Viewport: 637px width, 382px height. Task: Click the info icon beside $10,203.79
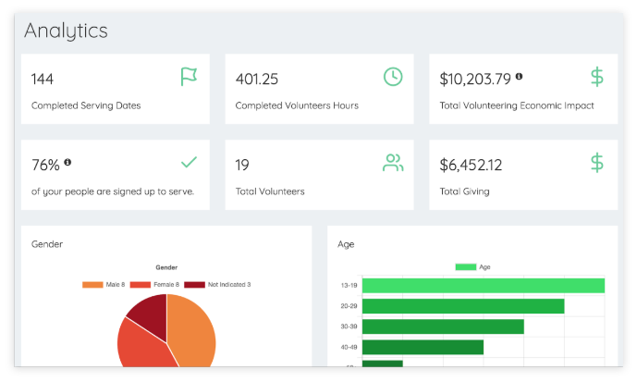(x=519, y=76)
